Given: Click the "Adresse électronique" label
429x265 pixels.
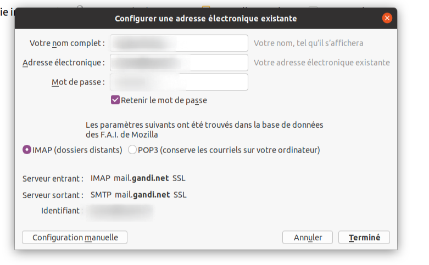Looking at the screenshot, I should pyautogui.click(x=64, y=63).
